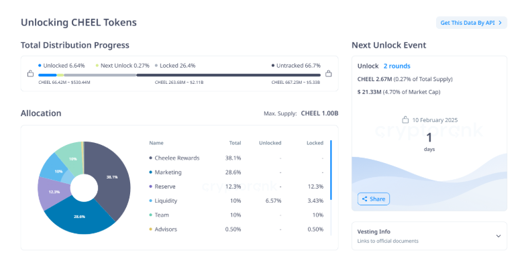Select the Unlocked 6.64% blue progress segment

coord(48,75)
